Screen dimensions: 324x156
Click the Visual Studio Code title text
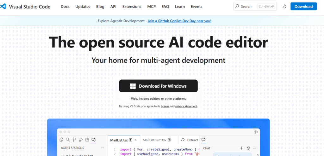pyautogui.click(x=29, y=7)
